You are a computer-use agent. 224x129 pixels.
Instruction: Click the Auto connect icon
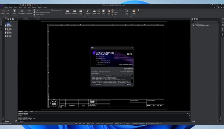pyautogui.click(x=103, y=11)
